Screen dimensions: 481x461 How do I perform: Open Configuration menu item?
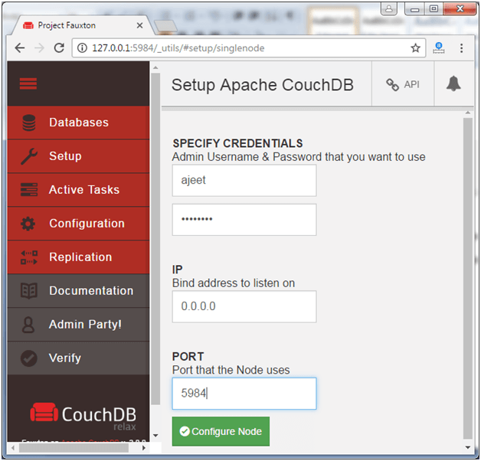point(79,224)
